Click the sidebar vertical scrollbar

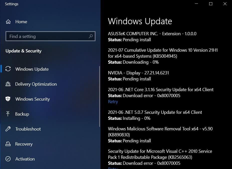coord(100,96)
